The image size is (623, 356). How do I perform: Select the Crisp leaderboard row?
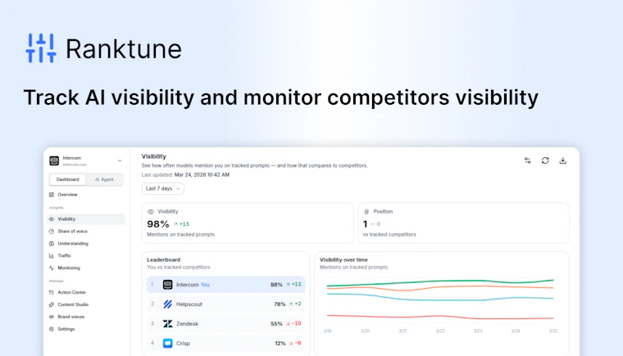[226, 343]
